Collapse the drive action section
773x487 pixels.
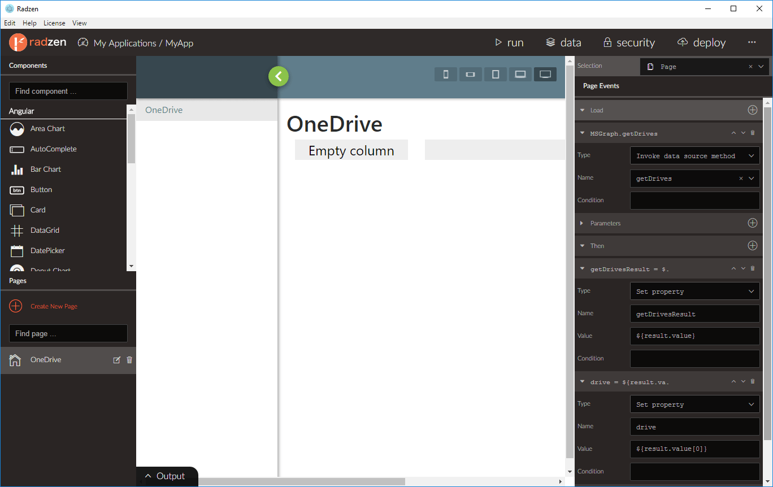(x=582, y=381)
